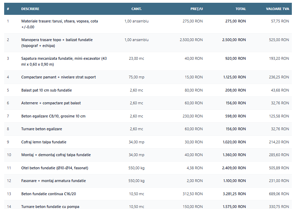296x209 pixels.
Task: Click the PREȚ/U column header
Action: (x=196, y=9)
